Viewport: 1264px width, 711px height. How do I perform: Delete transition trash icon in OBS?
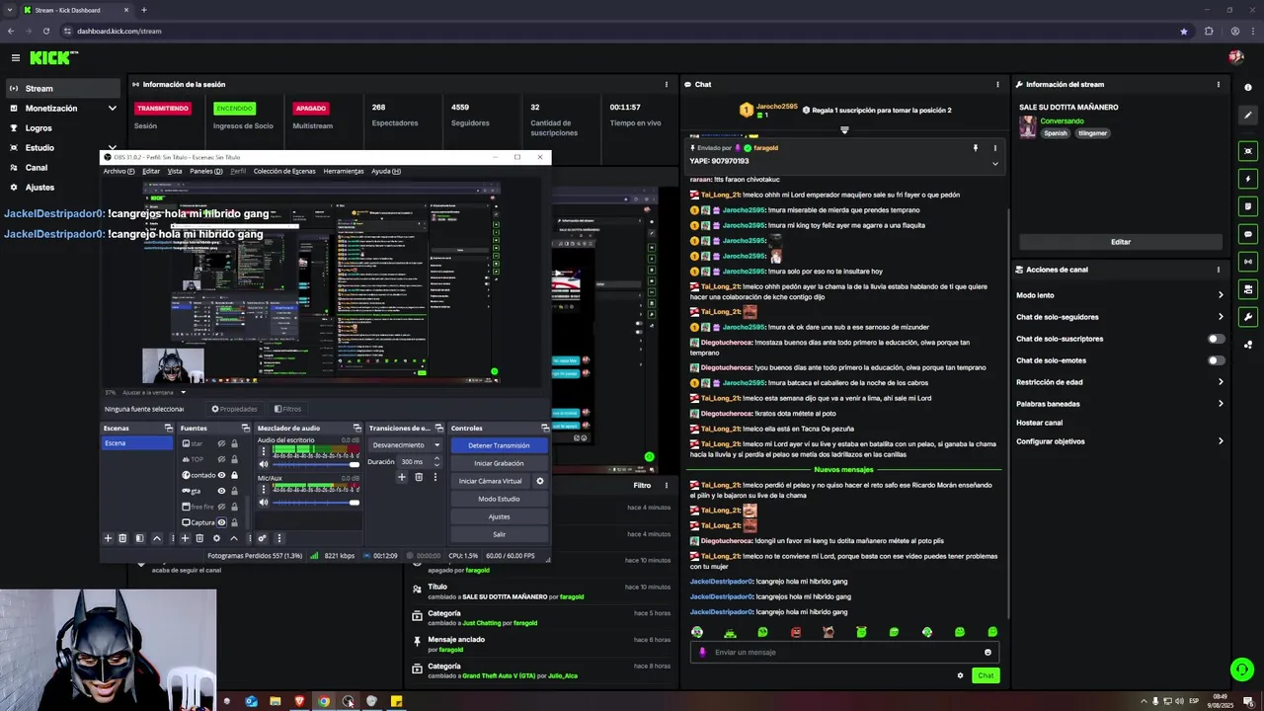[419, 477]
